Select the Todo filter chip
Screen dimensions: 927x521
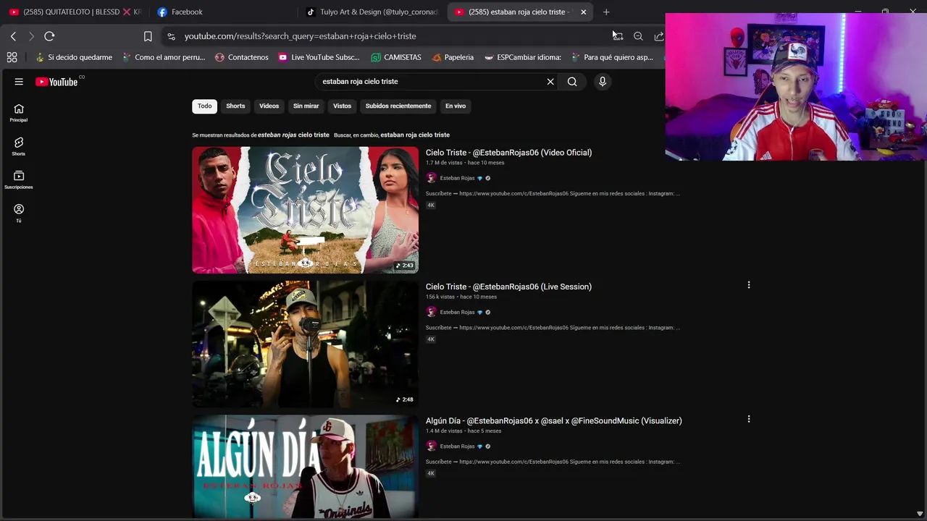tap(205, 106)
